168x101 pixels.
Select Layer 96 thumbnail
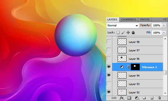coord(122,58)
